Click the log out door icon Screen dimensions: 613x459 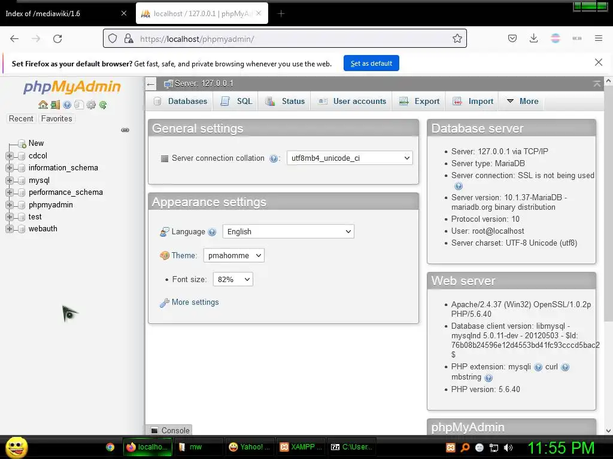click(55, 105)
